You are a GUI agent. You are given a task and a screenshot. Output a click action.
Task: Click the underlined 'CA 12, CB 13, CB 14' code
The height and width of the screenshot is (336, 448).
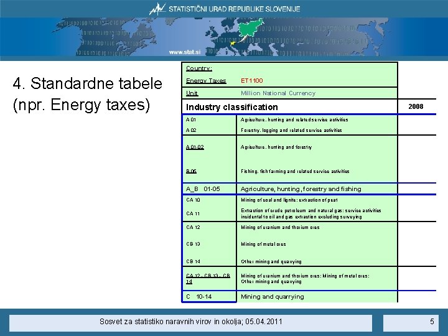[208, 279]
